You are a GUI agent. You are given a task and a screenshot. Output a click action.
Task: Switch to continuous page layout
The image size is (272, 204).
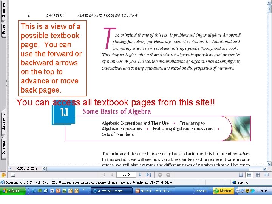[249, 175]
